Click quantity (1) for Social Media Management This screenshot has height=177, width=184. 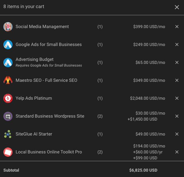(x=100, y=27)
